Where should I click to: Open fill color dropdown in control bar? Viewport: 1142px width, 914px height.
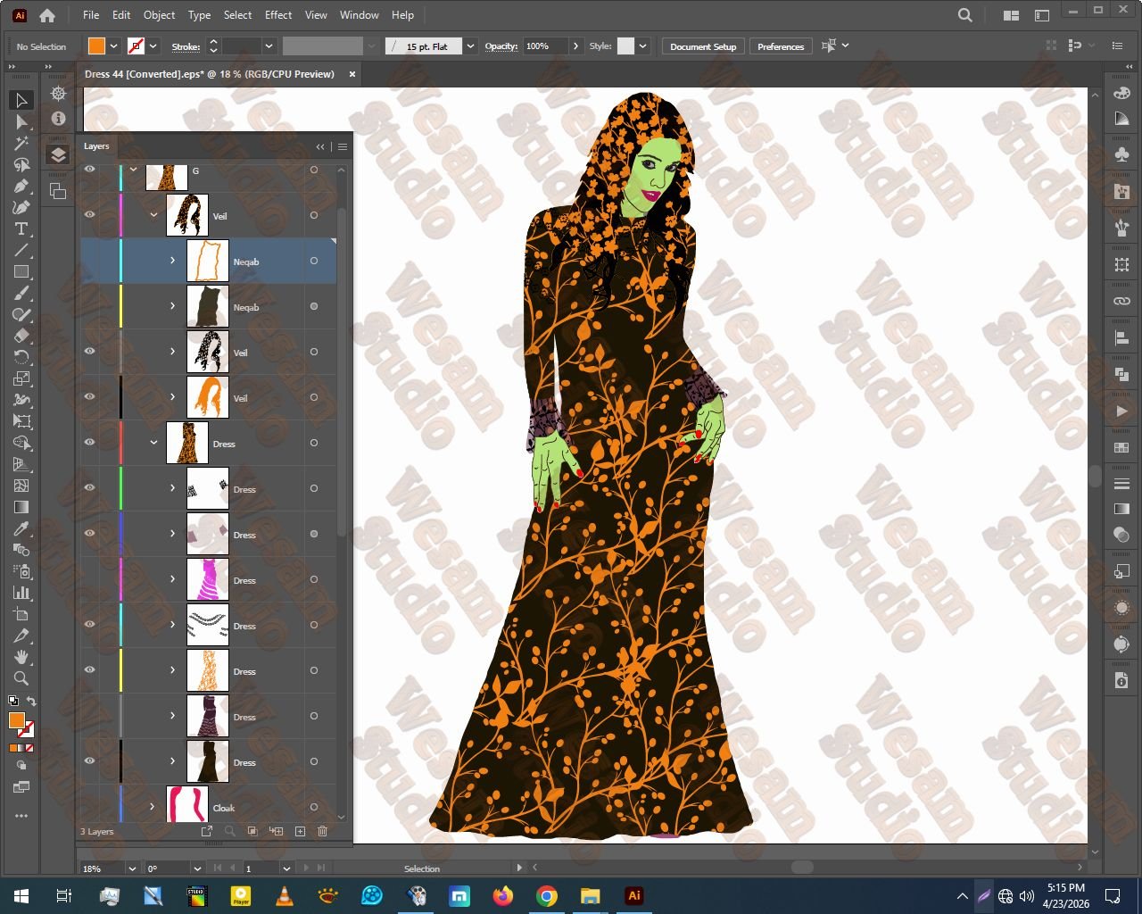[113, 46]
